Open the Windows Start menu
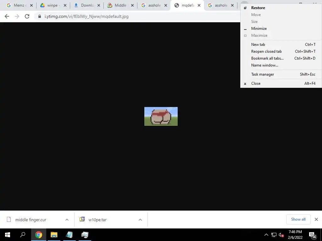Screen dimensions: 322x241 8,235
